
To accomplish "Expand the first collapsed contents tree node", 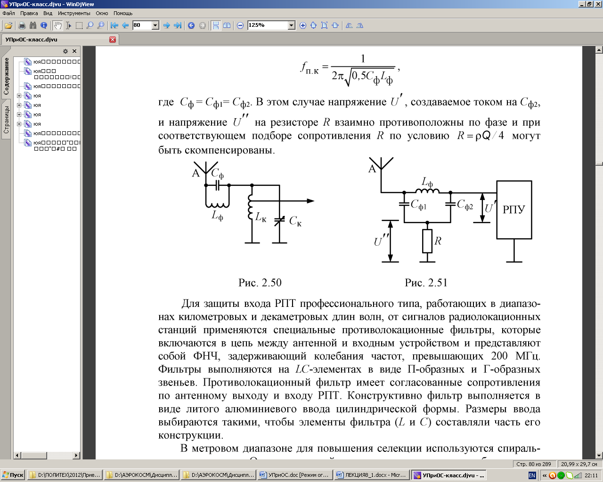I will 19,96.
